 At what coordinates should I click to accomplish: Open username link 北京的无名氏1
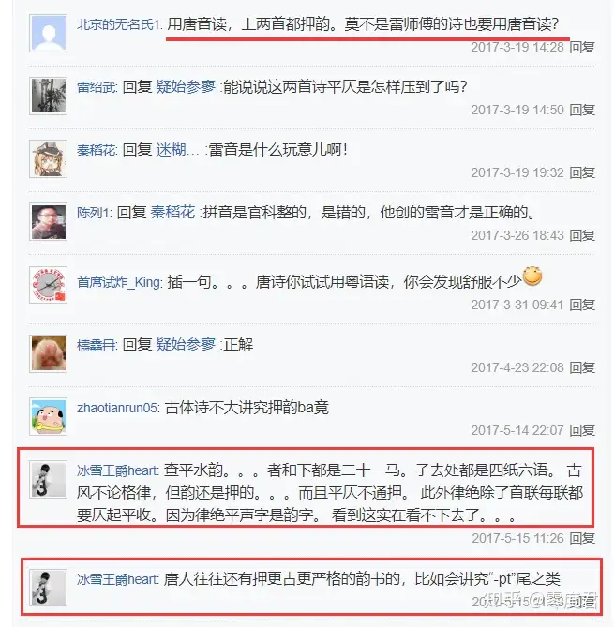pyautogui.click(x=119, y=24)
